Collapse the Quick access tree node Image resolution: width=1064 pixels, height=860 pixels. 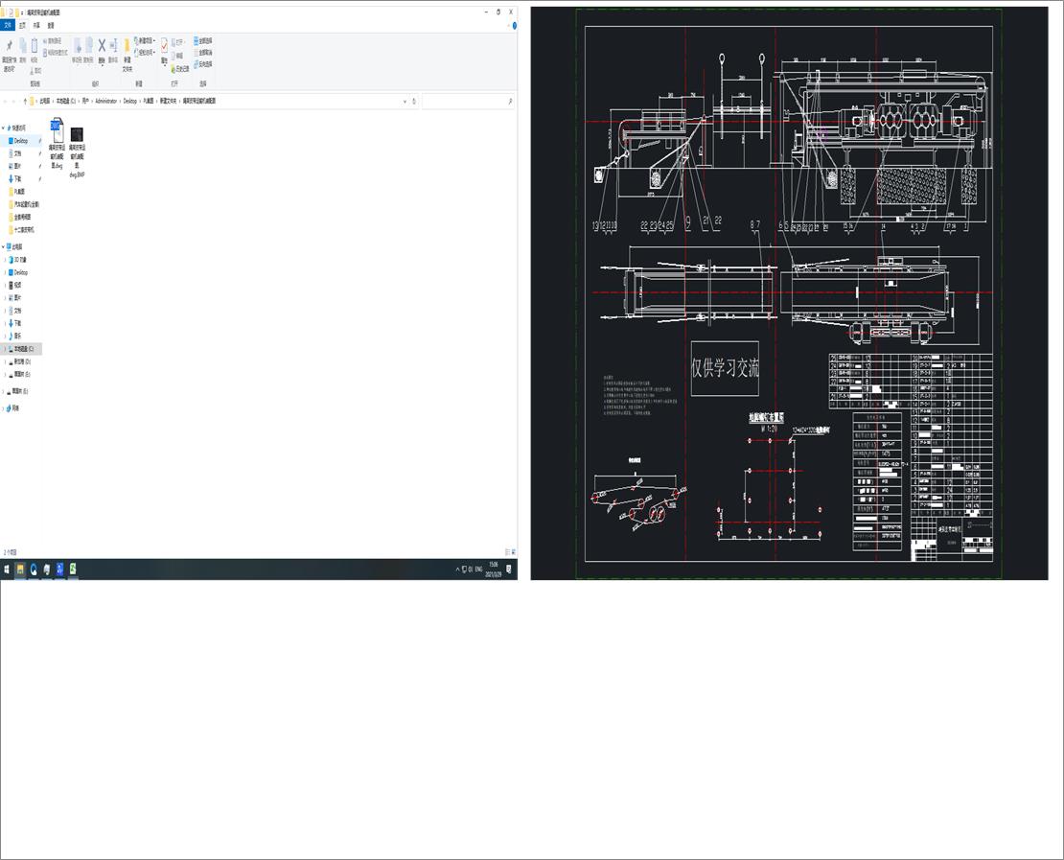point(4,128)
